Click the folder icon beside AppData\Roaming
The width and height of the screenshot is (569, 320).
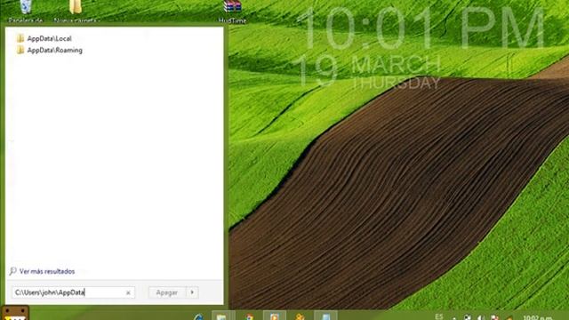tap(20, 50)
